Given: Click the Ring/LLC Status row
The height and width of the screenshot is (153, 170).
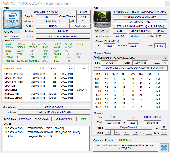Looking at the screenshot, I should [46, 98].
